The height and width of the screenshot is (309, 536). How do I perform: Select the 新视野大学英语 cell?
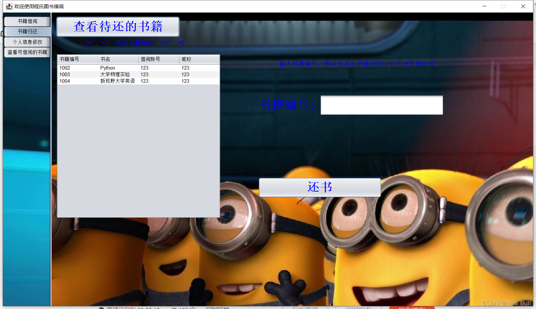coord(118,81)
